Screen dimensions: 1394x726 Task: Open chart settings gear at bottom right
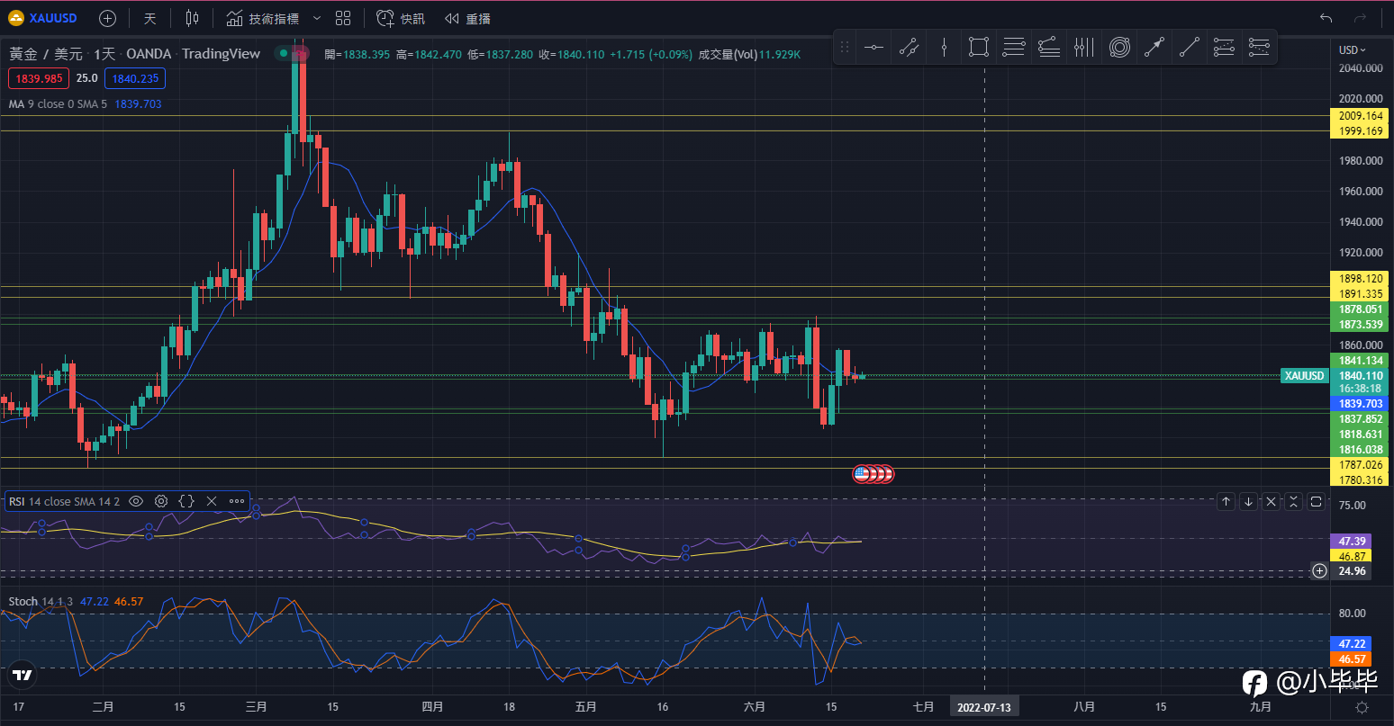[x=1362, y=707]
